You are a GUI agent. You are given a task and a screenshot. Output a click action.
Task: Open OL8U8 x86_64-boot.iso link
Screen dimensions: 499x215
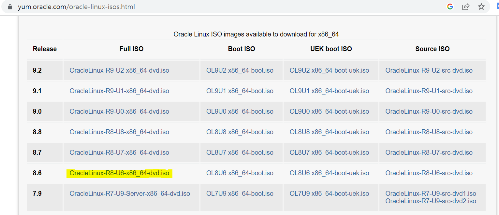click(240, 132)
